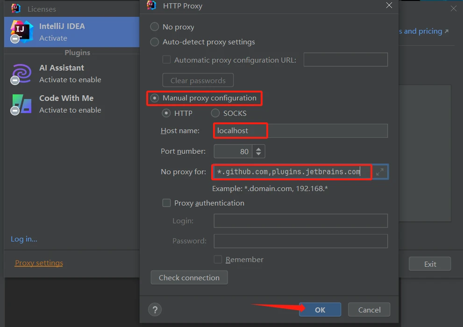The height and width of the screenshot is (327, 463).
Task: Click the Log in... link
Action: (24, 239)
